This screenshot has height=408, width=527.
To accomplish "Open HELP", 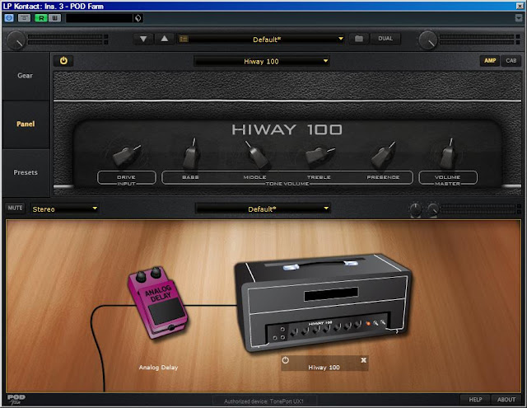I will click(x=475, y=400).
